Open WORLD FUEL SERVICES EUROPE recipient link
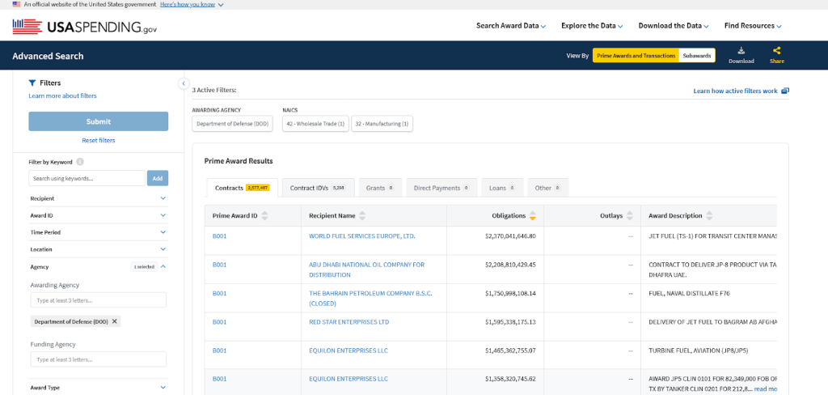Viewport: 828px width, 395px height. point(361,236)
